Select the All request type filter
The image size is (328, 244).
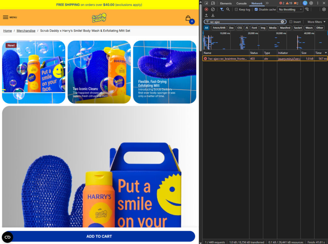pyautogui.click(x=207, y=28)
